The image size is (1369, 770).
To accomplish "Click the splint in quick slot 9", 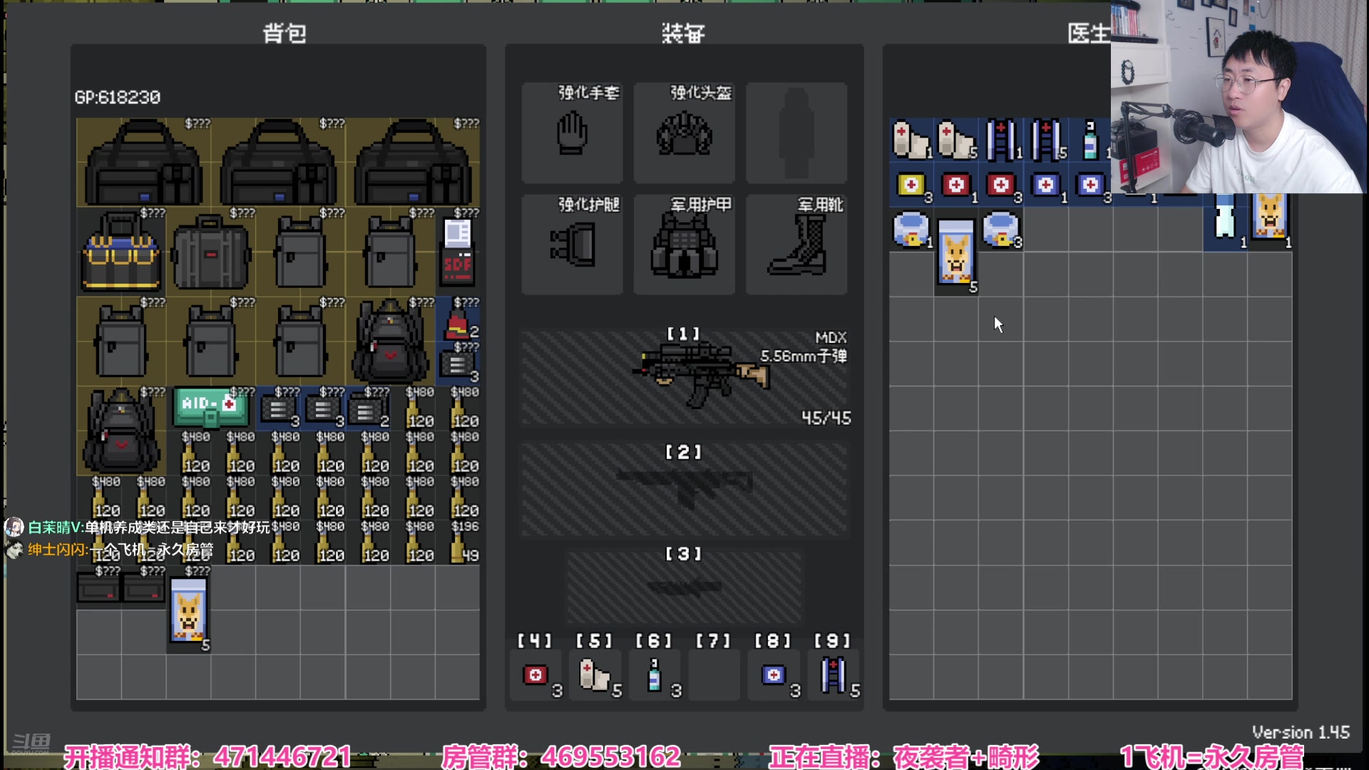I will pos(834,675).
